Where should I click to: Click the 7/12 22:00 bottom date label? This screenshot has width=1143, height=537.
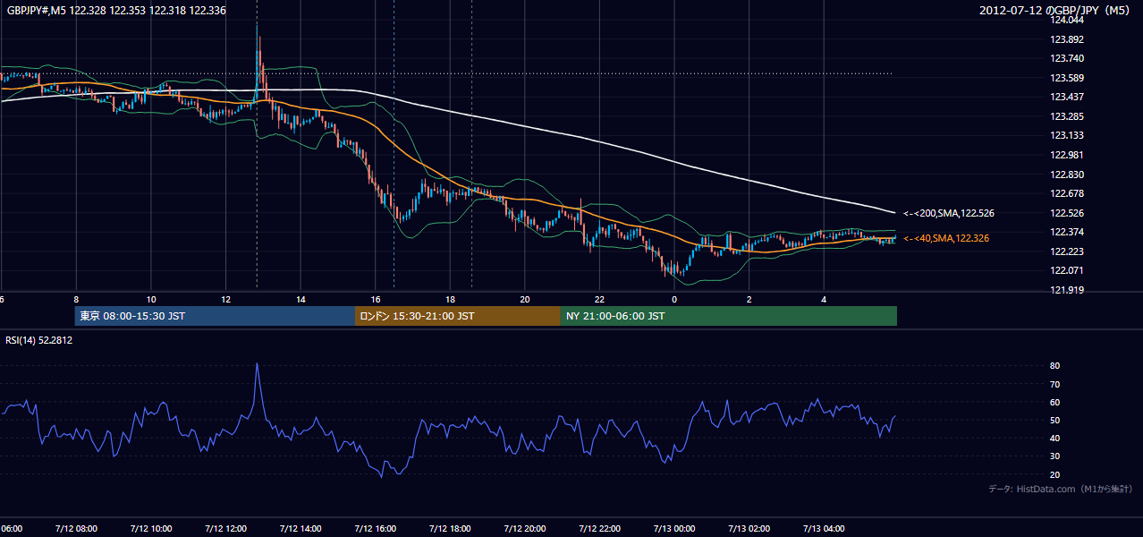599,528
